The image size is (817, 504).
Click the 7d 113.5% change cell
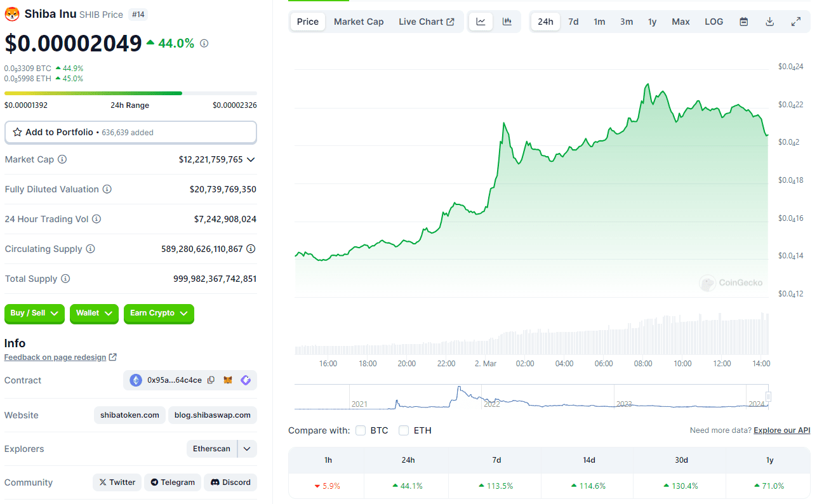pyautogui.click(x=496, y=486)
